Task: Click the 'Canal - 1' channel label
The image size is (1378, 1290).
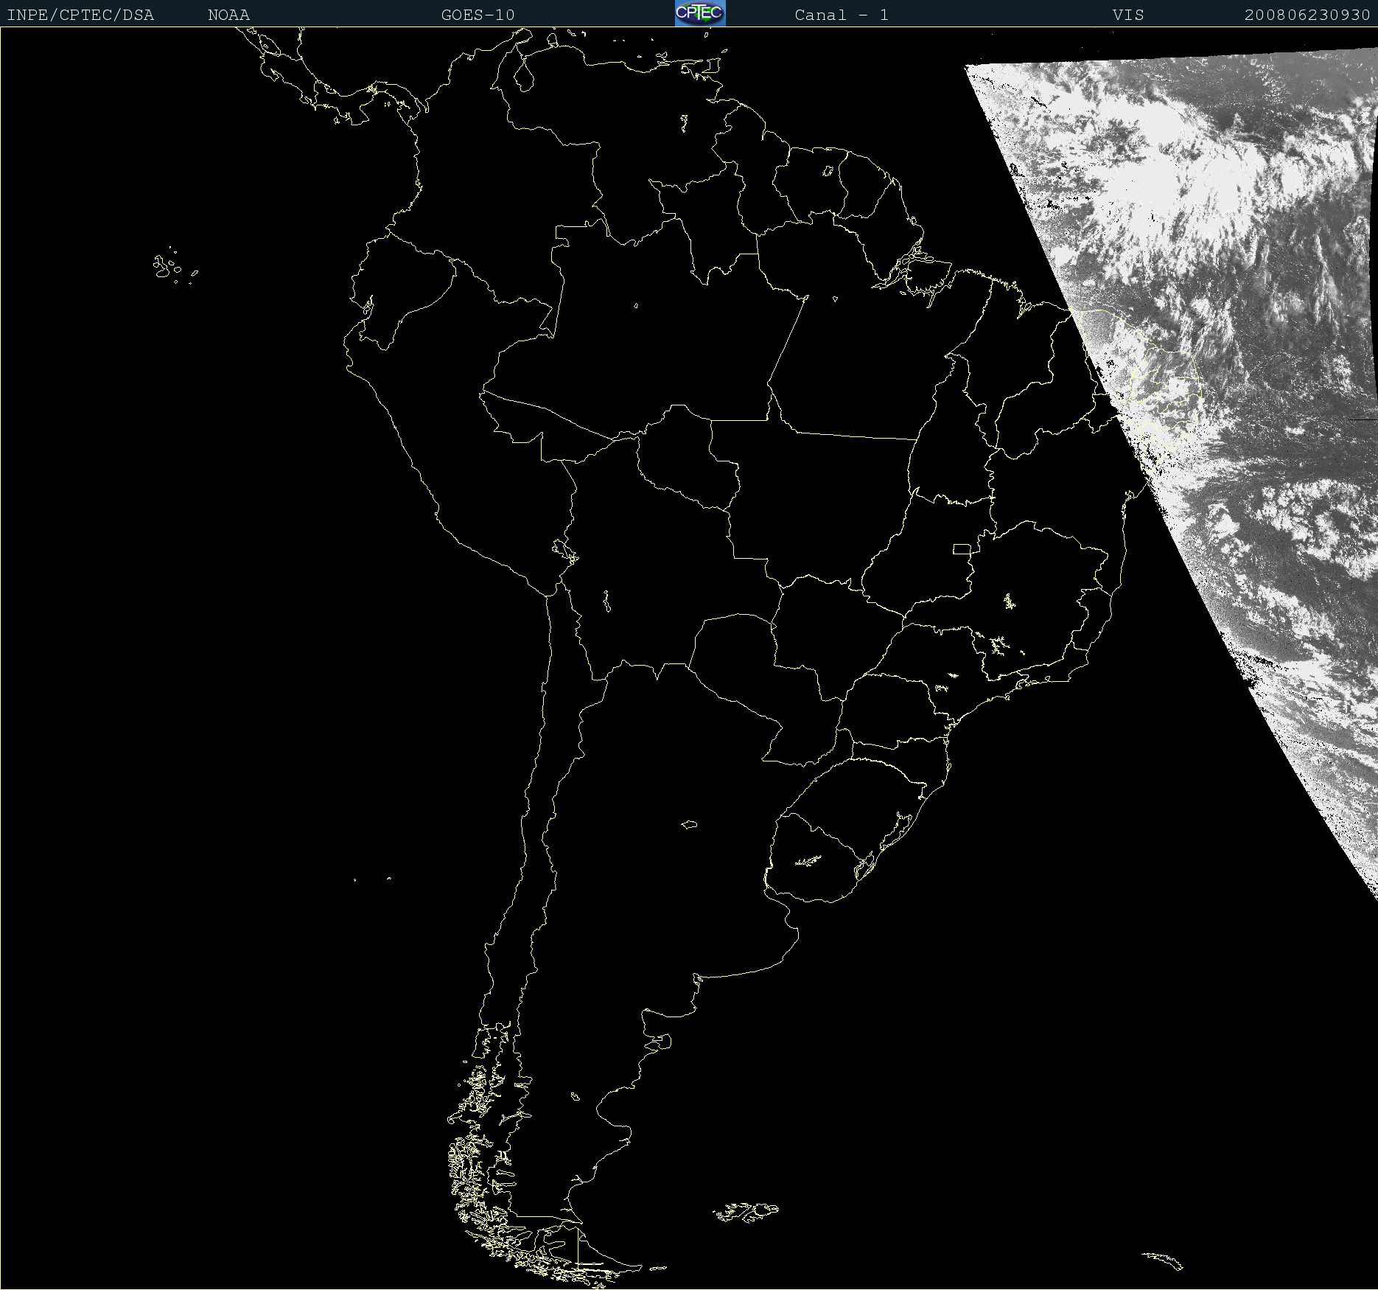Action: click(842, 15)
